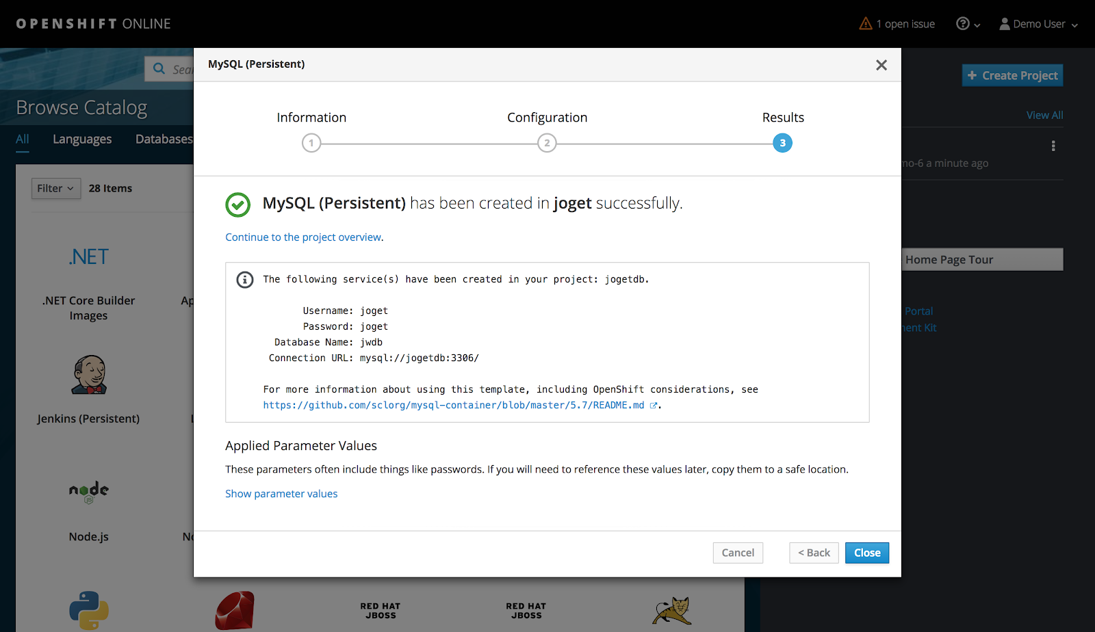The image size is (1095, 632).
Task: Select wizard step 3 Results
Action: [x=782, y=143]
